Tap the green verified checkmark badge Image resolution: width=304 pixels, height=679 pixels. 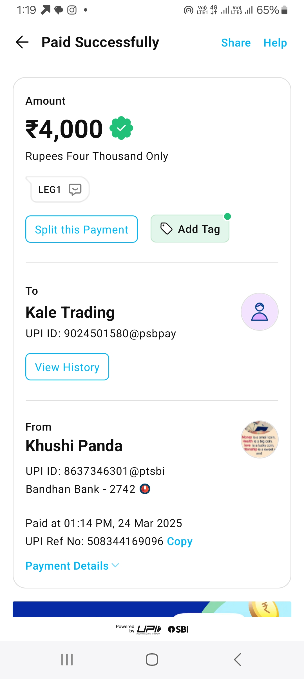coord(121,128)
